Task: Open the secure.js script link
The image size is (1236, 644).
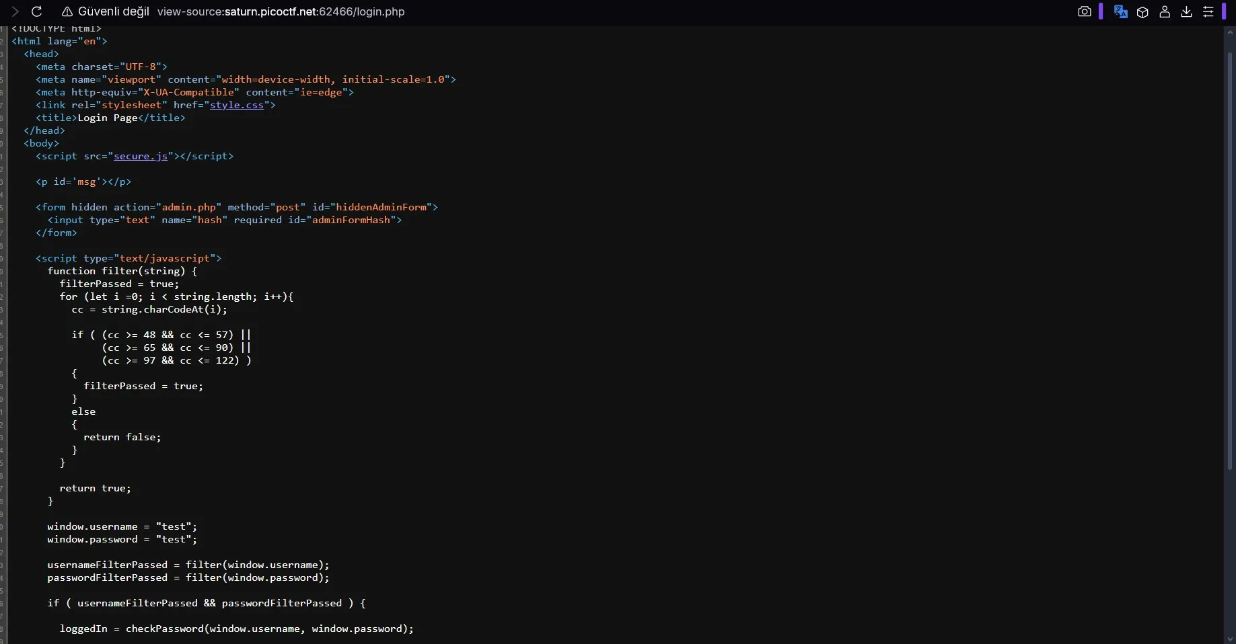Action: point(141,156)
